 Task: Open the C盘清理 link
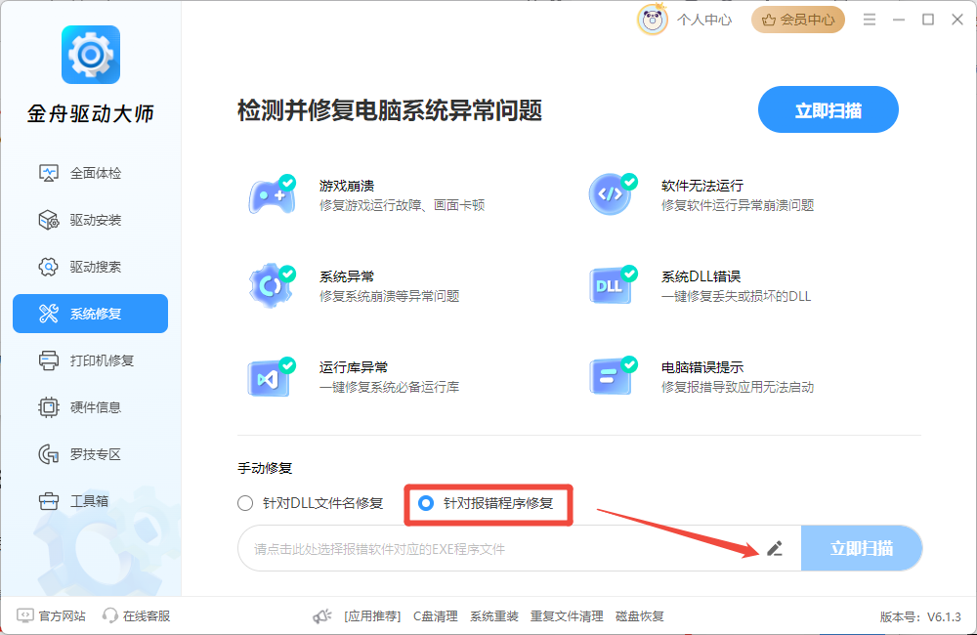[x=436, y=616]
